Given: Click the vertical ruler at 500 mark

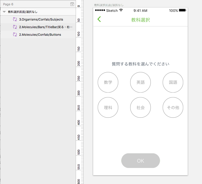Looking at the screenshot, I should [x=79, y=152].
